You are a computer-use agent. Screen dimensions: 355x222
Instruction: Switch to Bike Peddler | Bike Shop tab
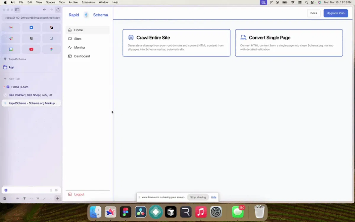coord(31,95)
